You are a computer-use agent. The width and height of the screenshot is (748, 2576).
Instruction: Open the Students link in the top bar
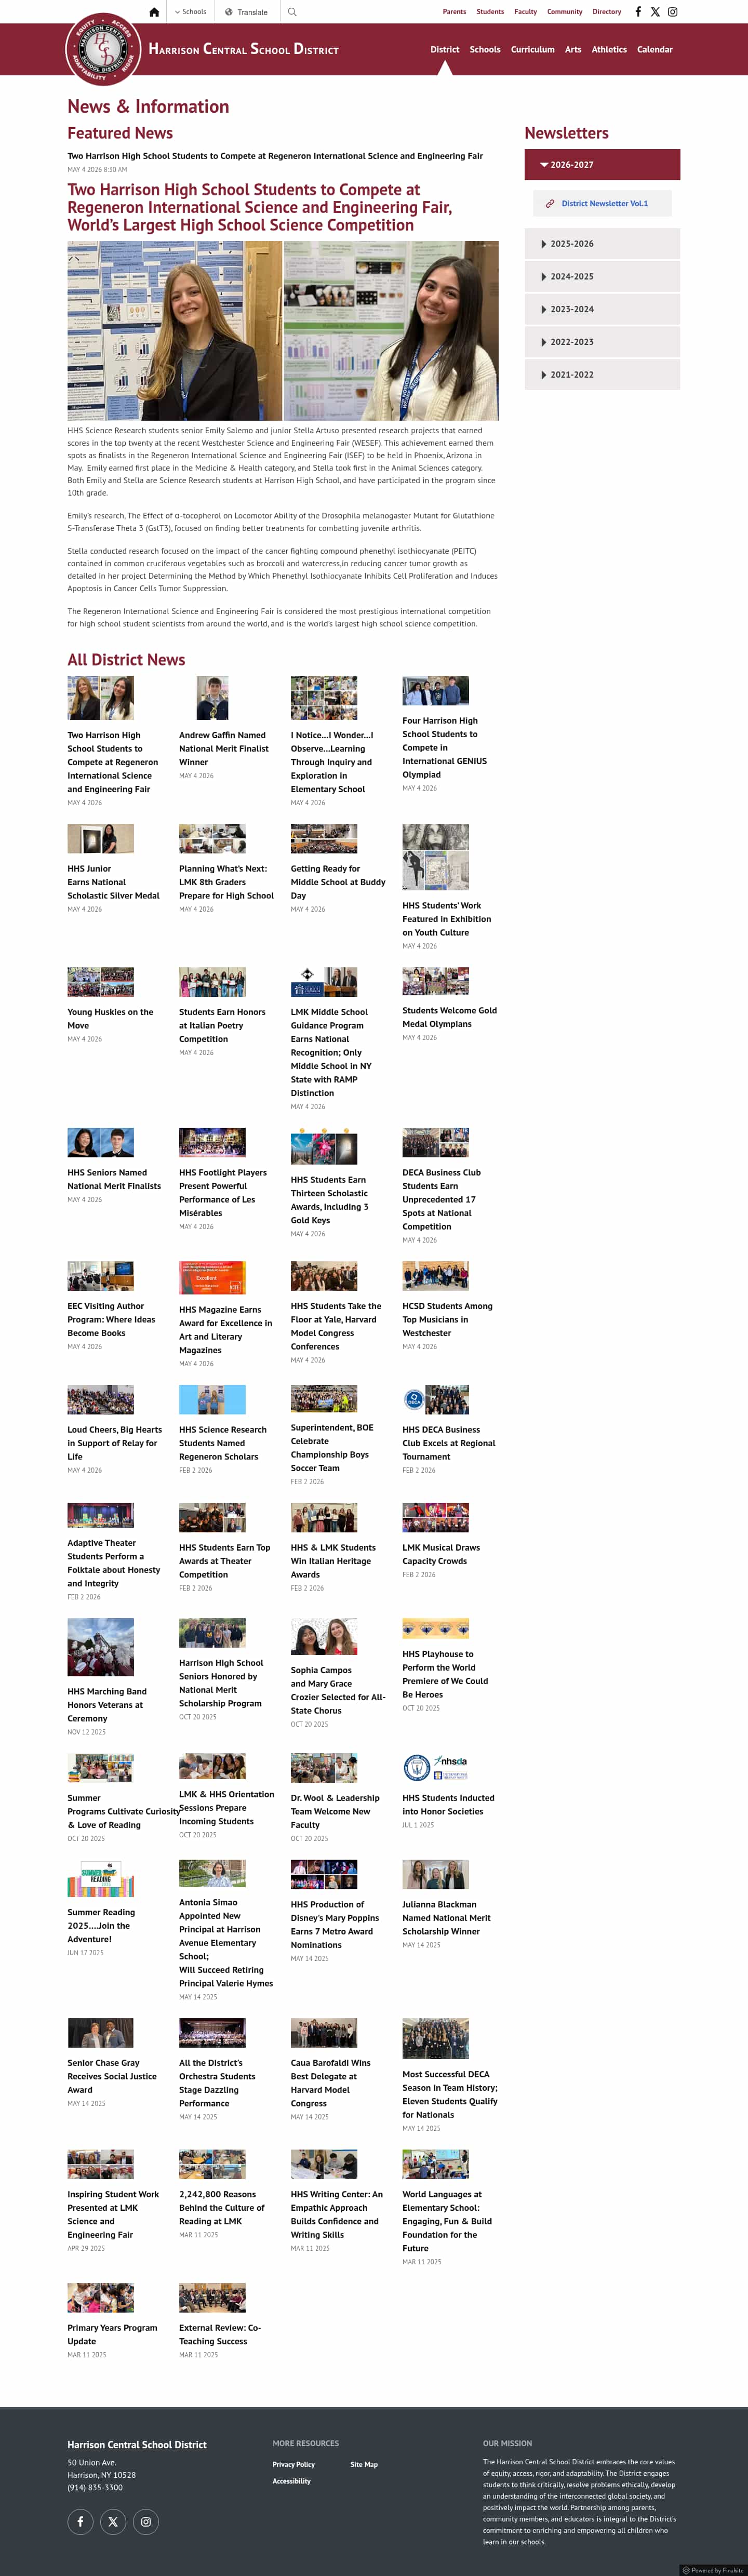point(490,12)
